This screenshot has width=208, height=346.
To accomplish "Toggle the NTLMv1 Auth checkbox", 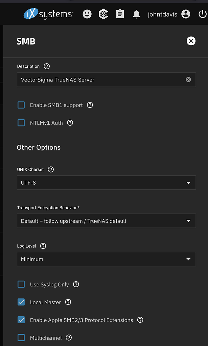I will pyautogui.click(x=21, y=123).
